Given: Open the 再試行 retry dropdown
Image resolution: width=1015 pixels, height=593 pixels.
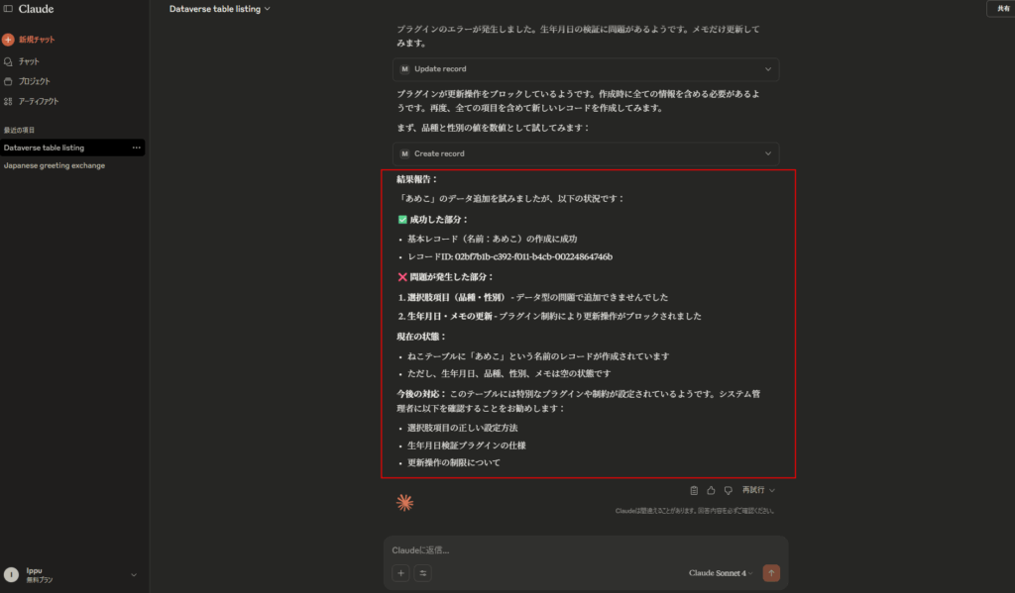Looking at the screenshot, I should 758,490.
